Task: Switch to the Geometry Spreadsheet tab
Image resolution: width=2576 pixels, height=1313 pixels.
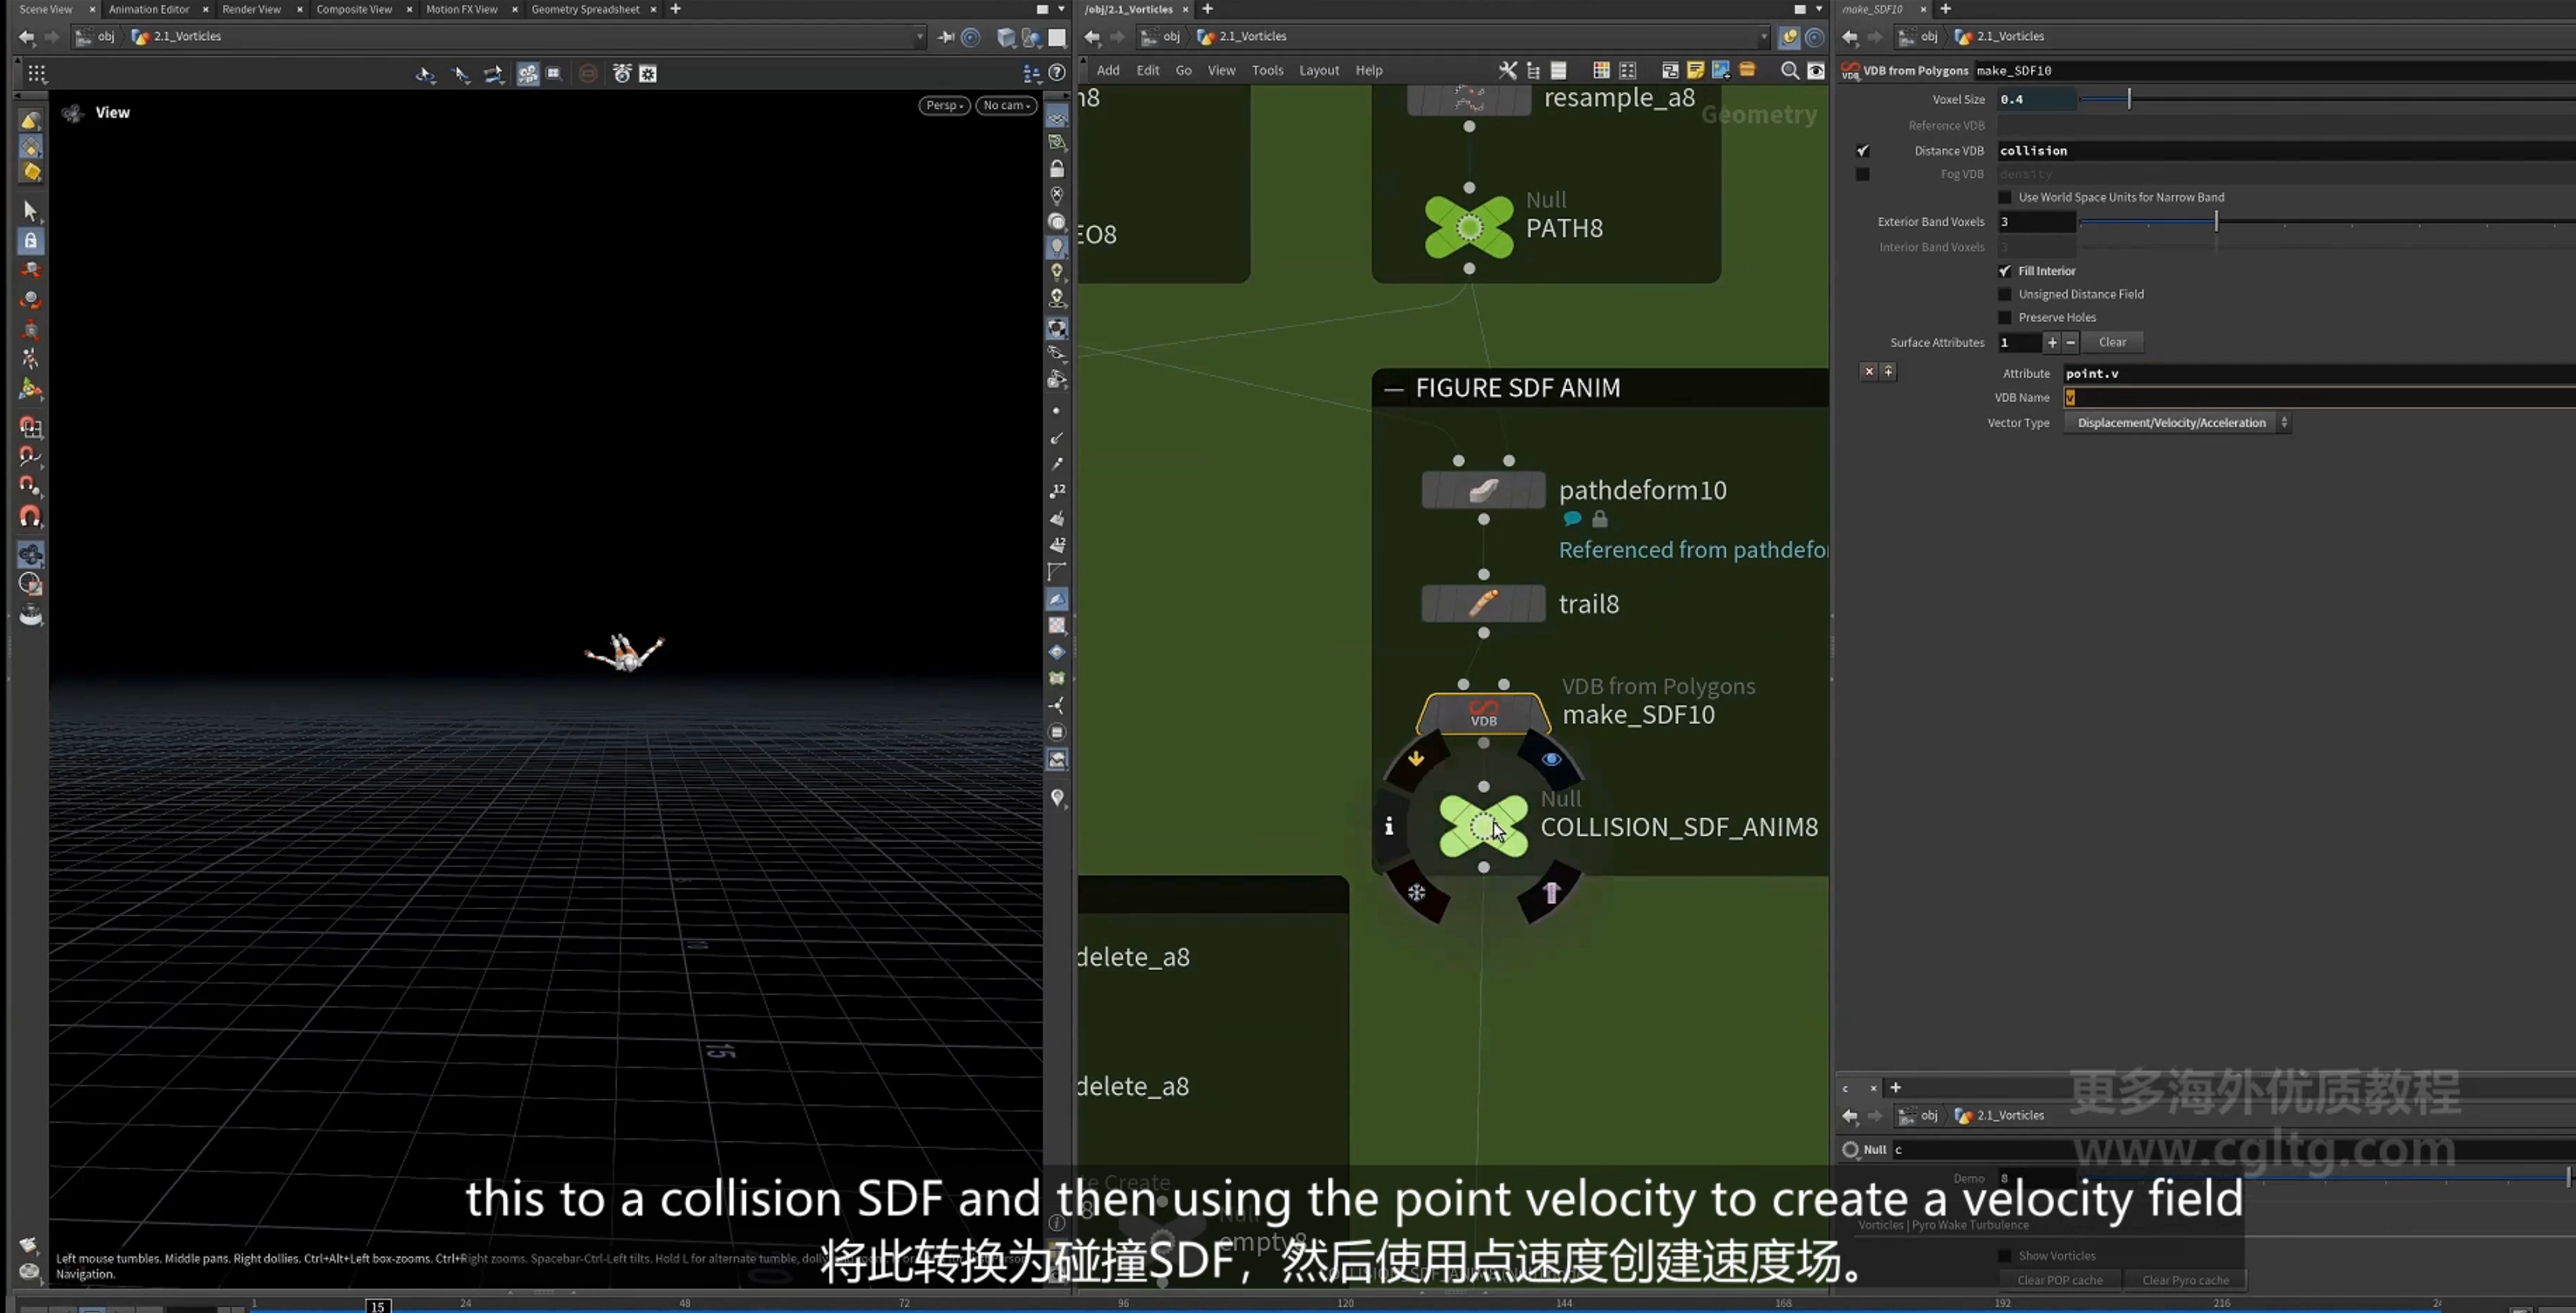Action: [585, 9]
